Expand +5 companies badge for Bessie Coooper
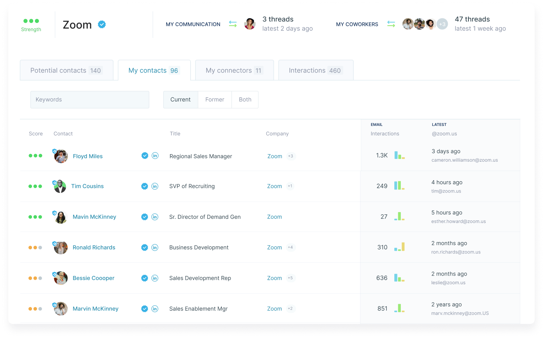 tap(290, 278)
